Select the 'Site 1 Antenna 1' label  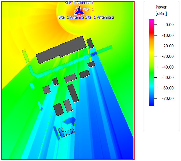[x=79, y=3]
